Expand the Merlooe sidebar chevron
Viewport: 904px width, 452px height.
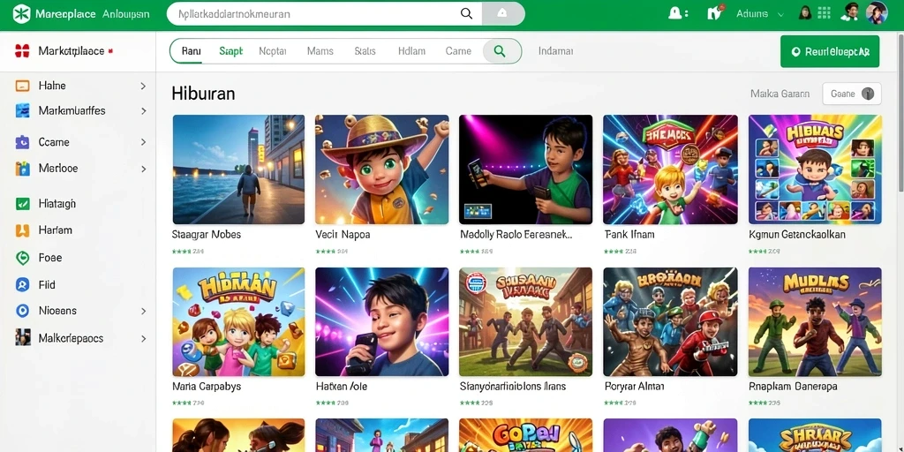pyautogui.click(x=143, y=169)
